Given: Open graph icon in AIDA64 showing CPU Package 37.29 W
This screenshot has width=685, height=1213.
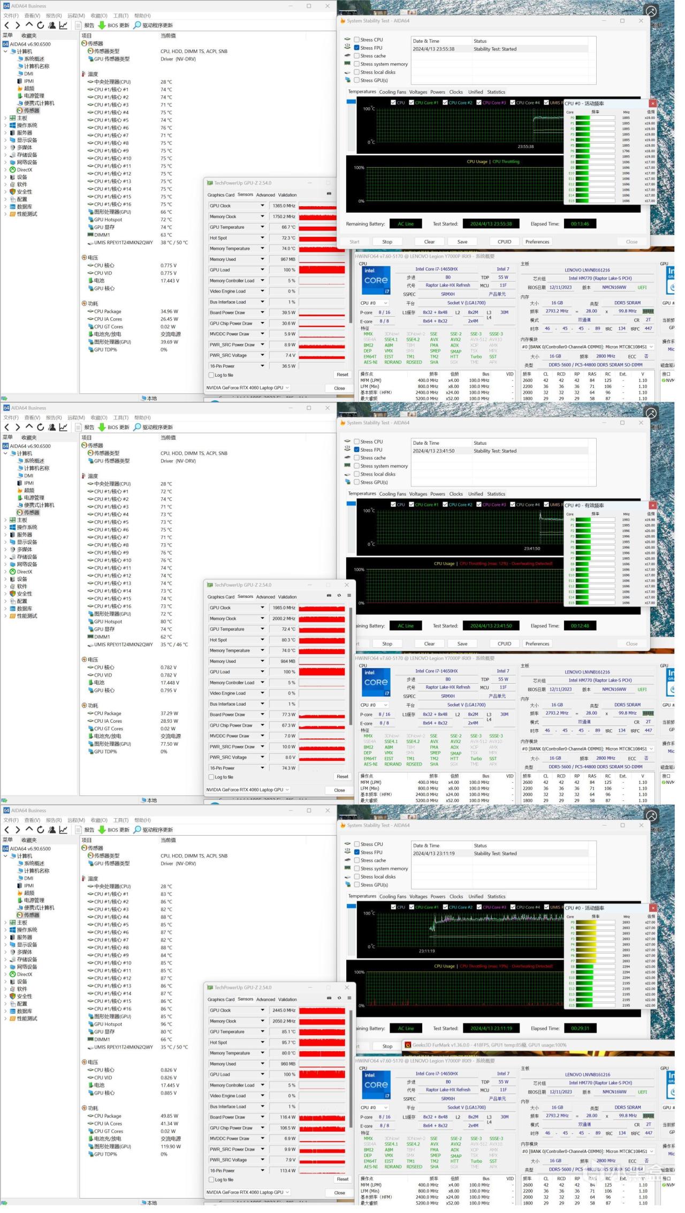Looking at the screenshot, I should (63, 427).
